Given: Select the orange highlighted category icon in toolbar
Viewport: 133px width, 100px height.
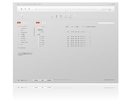Looking at the screenshot, I should (56, 16).
